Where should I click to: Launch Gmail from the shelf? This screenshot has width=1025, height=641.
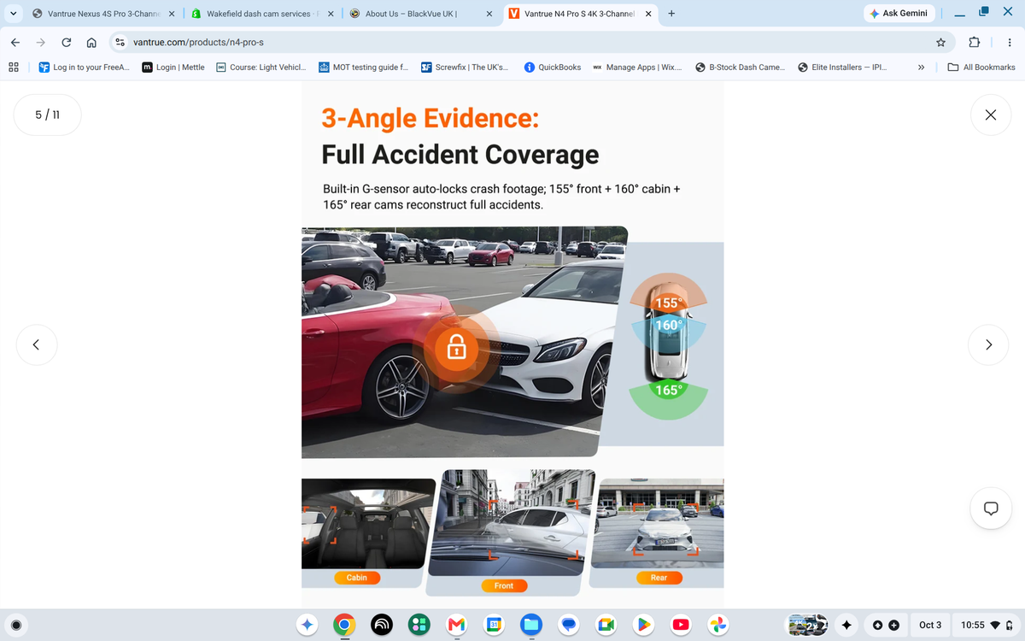click(456, 625)
